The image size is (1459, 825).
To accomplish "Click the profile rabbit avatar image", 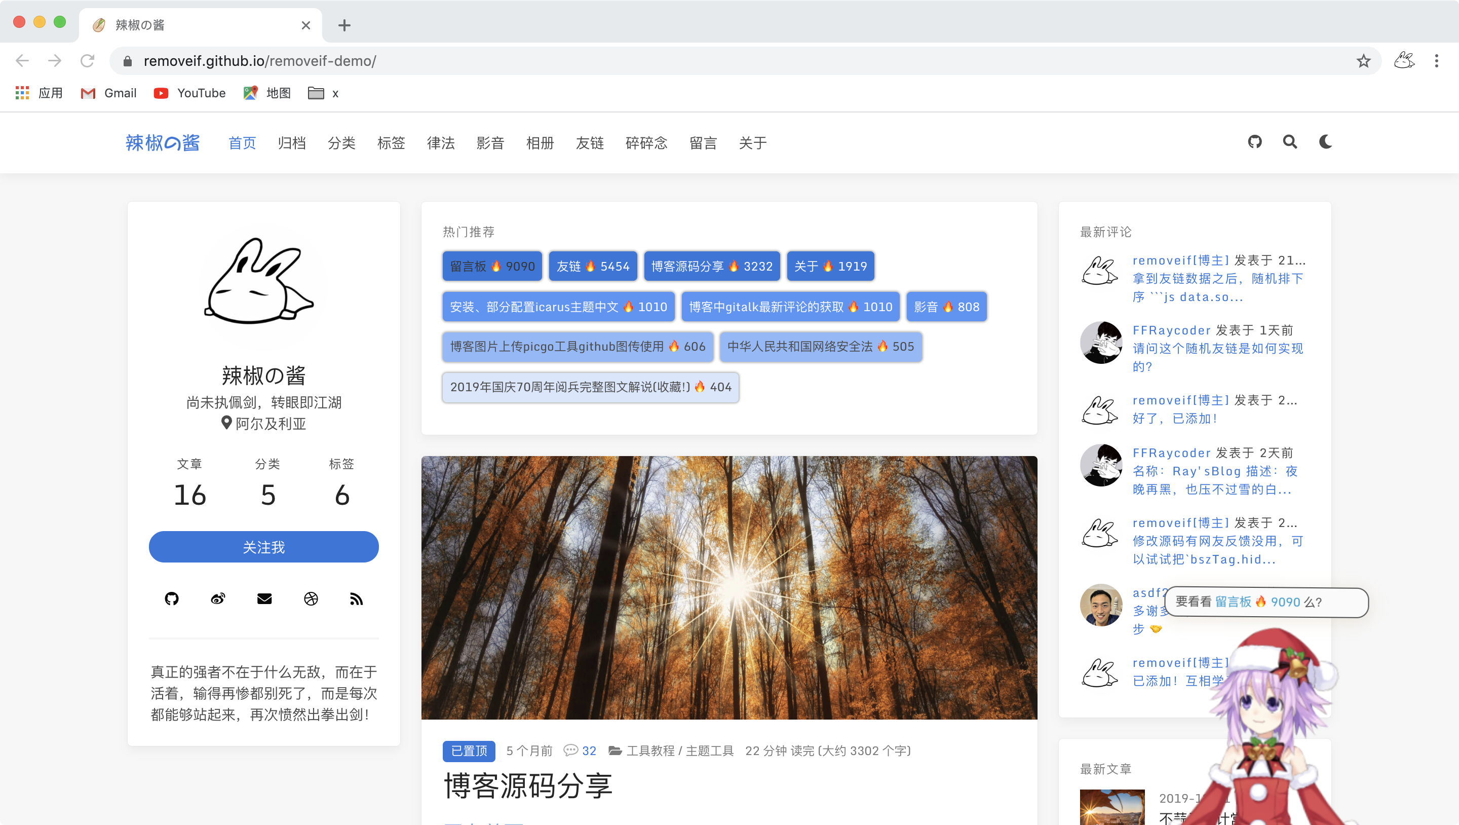I will pos(264,286).
